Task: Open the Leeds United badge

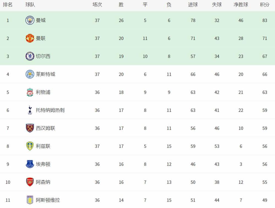Action: 30,146
